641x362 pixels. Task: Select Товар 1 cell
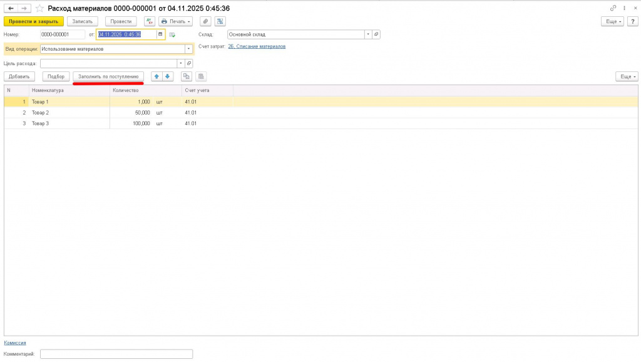click(69, 102)
